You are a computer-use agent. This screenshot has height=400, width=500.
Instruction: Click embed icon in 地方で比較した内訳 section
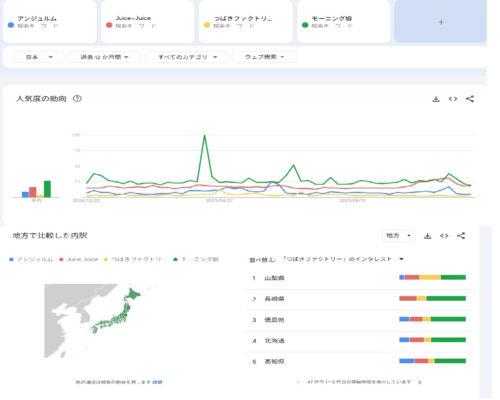click(444, 236)
